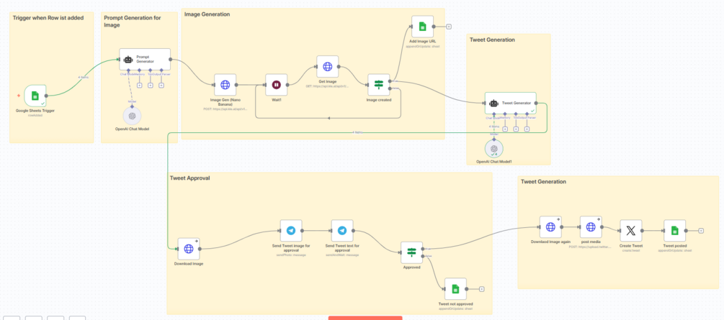Open the post media HTTP node
This screenshot has width=724, height=320.
(x=591, y=227)
